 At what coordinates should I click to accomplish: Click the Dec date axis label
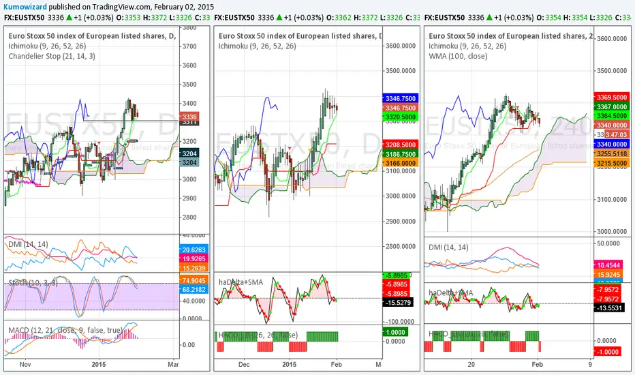[x=244, y=364]
